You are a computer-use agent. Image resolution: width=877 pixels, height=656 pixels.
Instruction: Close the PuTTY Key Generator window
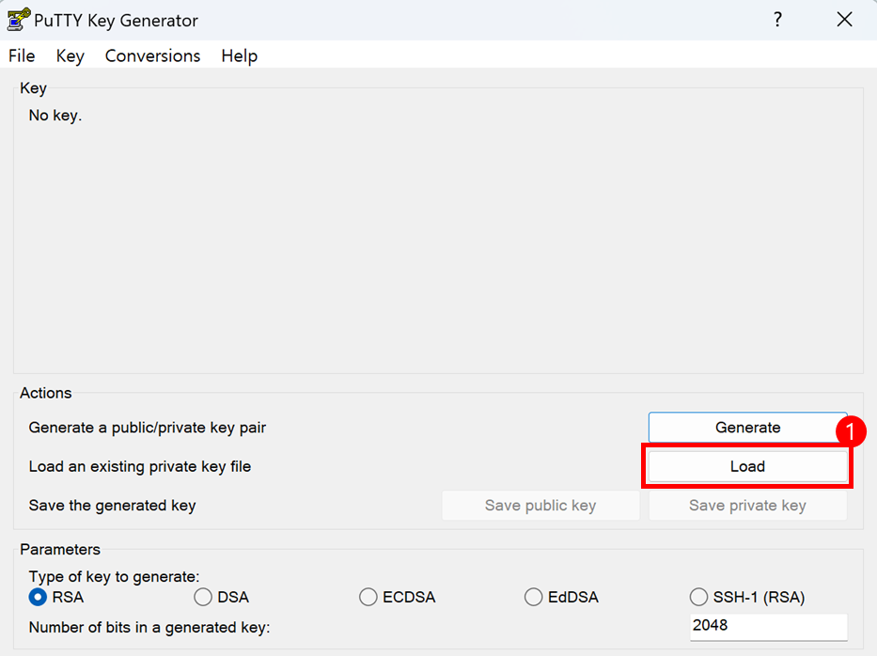844,20
